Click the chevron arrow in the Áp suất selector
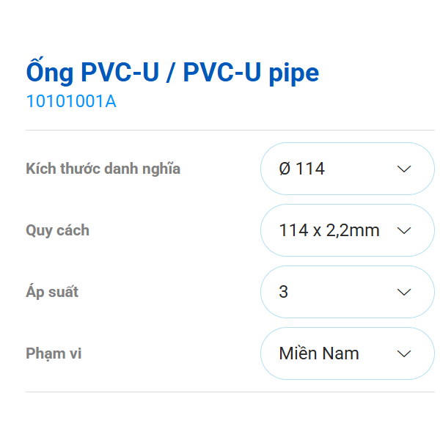 coord(403,293)
